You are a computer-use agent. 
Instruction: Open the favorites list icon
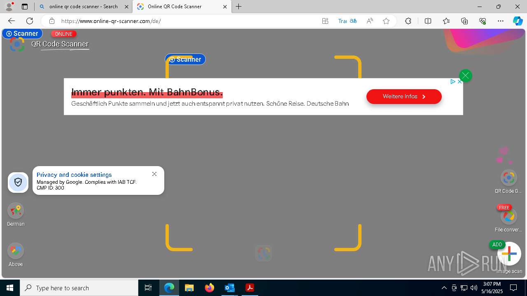point(446,21)
